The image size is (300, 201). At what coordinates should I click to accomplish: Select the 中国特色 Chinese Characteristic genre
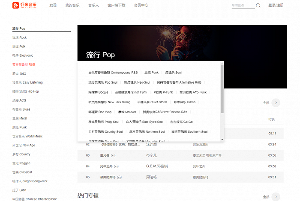point(34,199)
